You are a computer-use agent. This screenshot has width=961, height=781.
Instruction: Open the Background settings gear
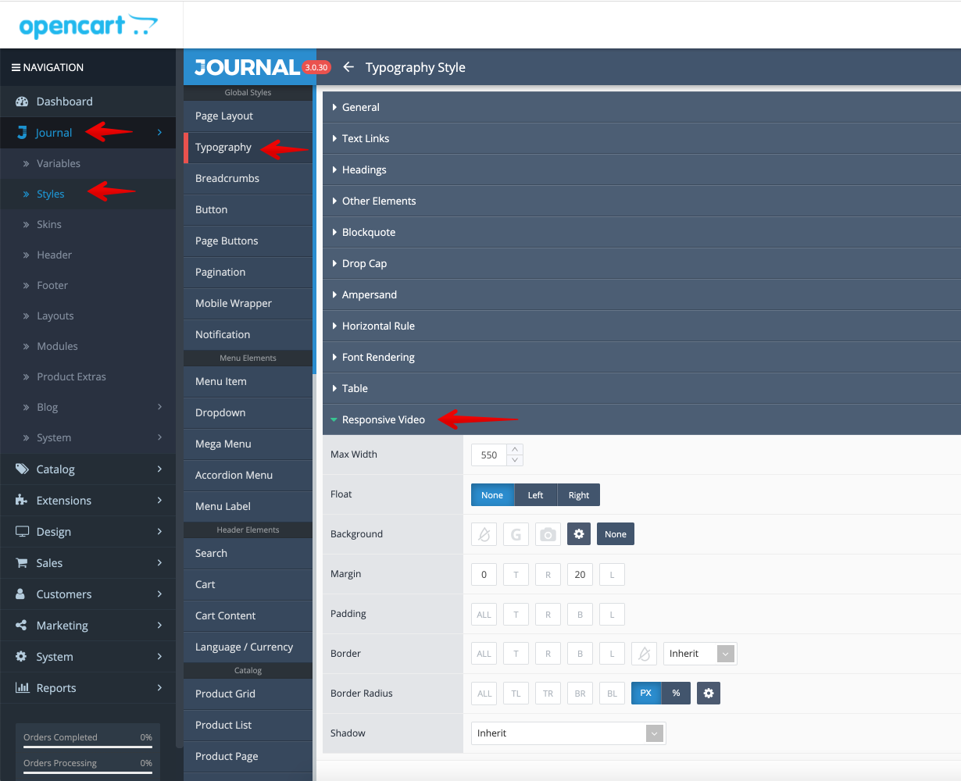[x=579, y=534]
